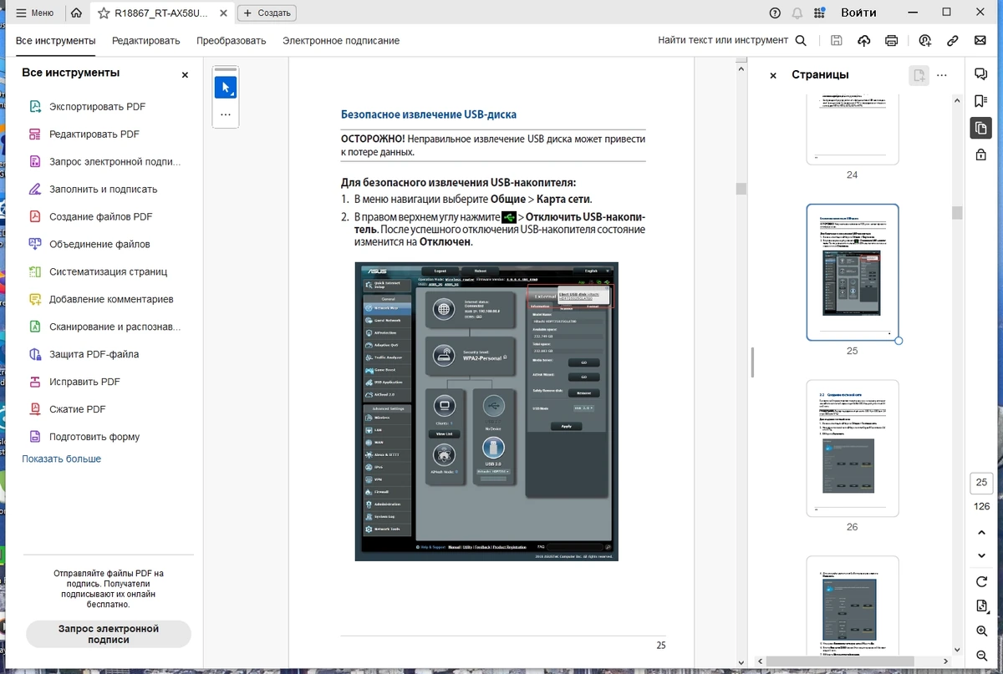This screenshot has height=674, width=1003.
Task: Open the apps grid icon
Action: click(819, 13)
